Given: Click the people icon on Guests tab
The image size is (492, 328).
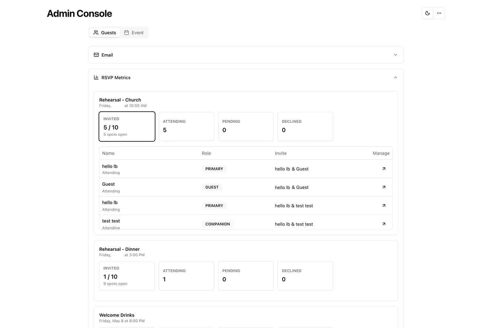Looking at the screenshot, I should click(x=96, y=33).
